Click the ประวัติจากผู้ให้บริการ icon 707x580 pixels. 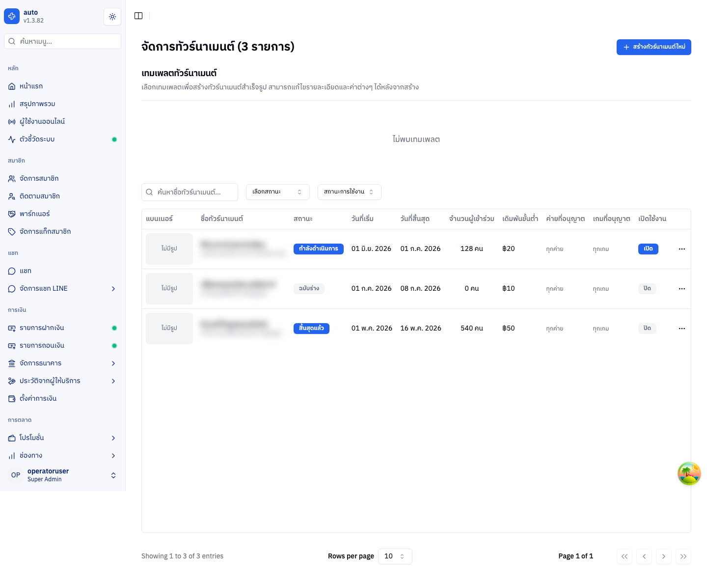pyautogui.click(x=12, y=381)
